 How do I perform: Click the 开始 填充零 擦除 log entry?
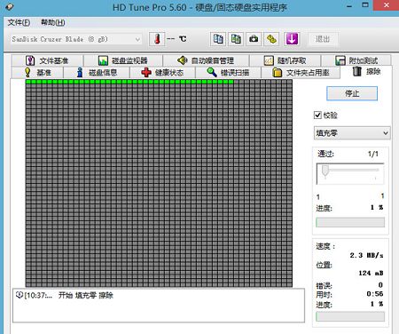coord(86,295)
